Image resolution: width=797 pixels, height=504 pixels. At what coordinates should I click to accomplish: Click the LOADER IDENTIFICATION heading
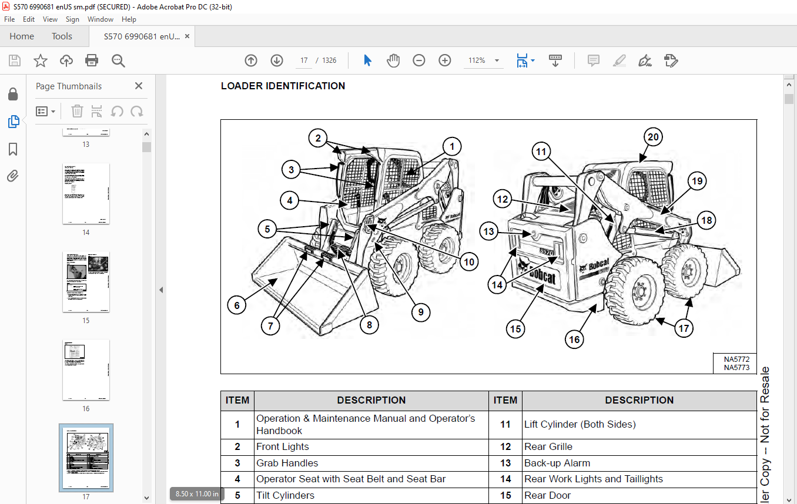pyautogui.click(x=283, y=86)
